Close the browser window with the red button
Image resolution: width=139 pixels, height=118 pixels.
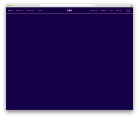tap(8, 5)
